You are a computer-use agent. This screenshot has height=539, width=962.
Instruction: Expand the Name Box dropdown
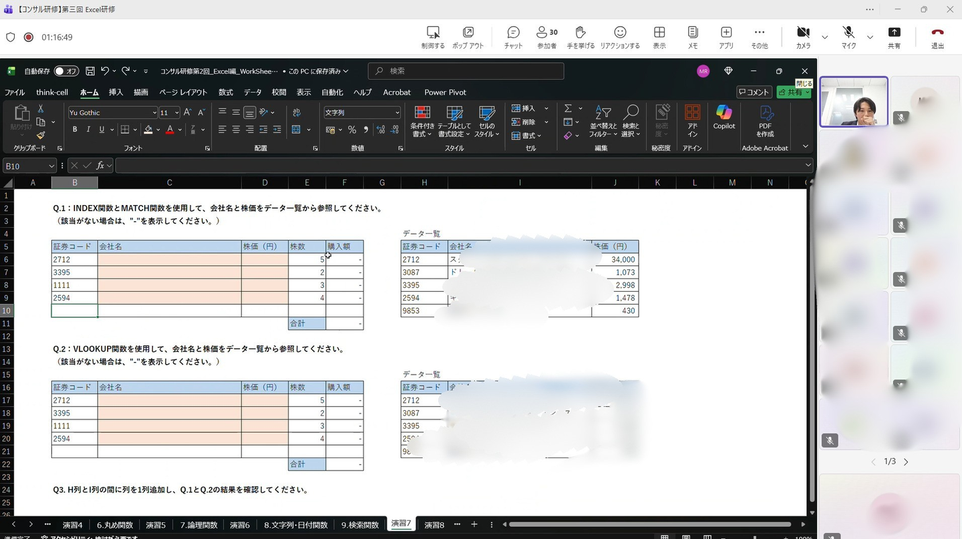(x=51, y=166)
